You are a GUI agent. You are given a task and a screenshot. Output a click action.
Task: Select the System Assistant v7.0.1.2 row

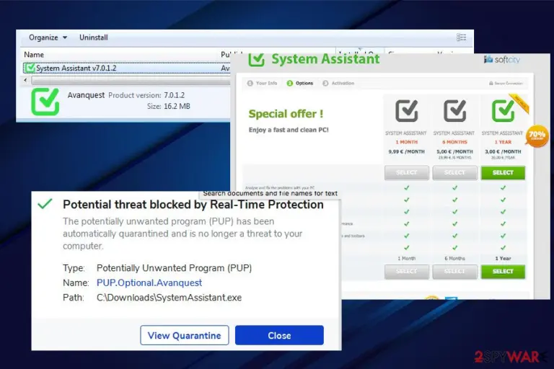point(126,68)
